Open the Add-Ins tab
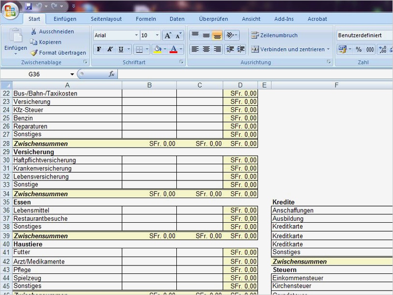The height and width of the screenshot is (295, 393). pos(284,19)
